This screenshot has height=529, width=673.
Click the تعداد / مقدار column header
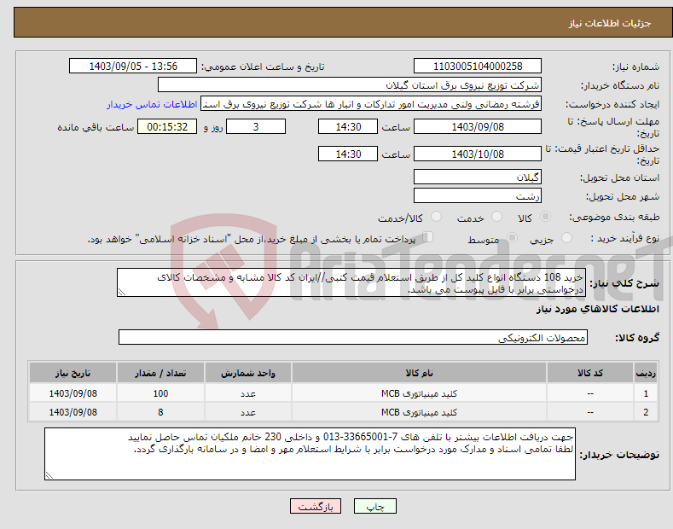pyautogui.click(x=160, y=373)
